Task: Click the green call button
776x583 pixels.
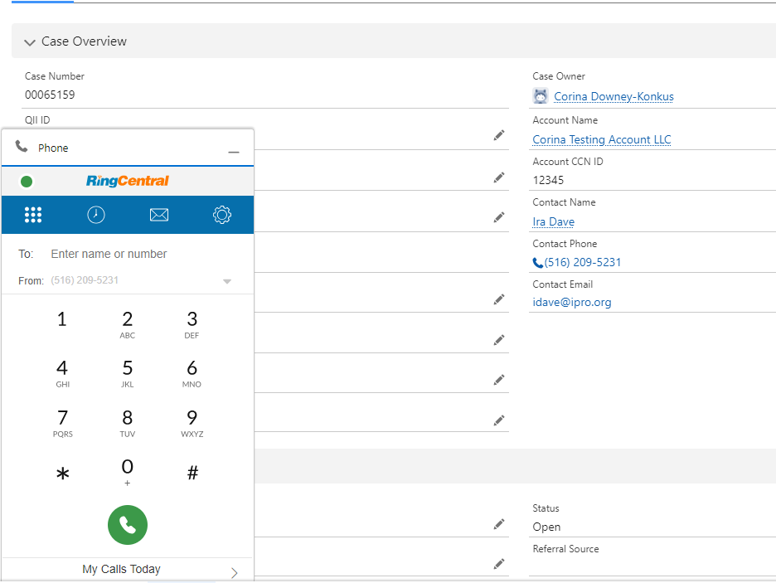Action: tap(128, 525)
